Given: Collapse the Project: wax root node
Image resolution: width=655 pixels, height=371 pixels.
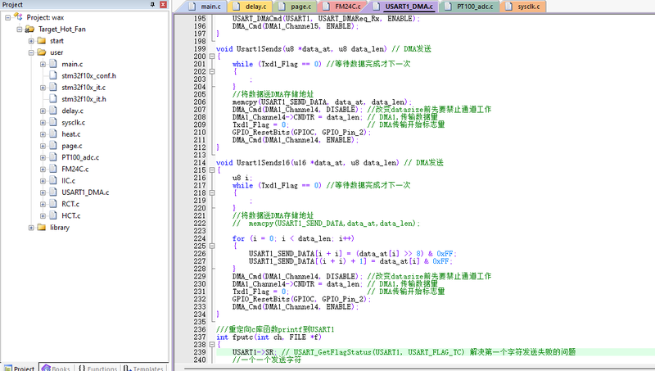Looking at the screenshot, I should (x=7, y=17).
